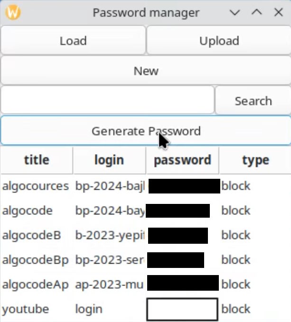Sort by the title column header
Image resolution: width=291 pixels, height=322 pixels.
pos(37,160)
